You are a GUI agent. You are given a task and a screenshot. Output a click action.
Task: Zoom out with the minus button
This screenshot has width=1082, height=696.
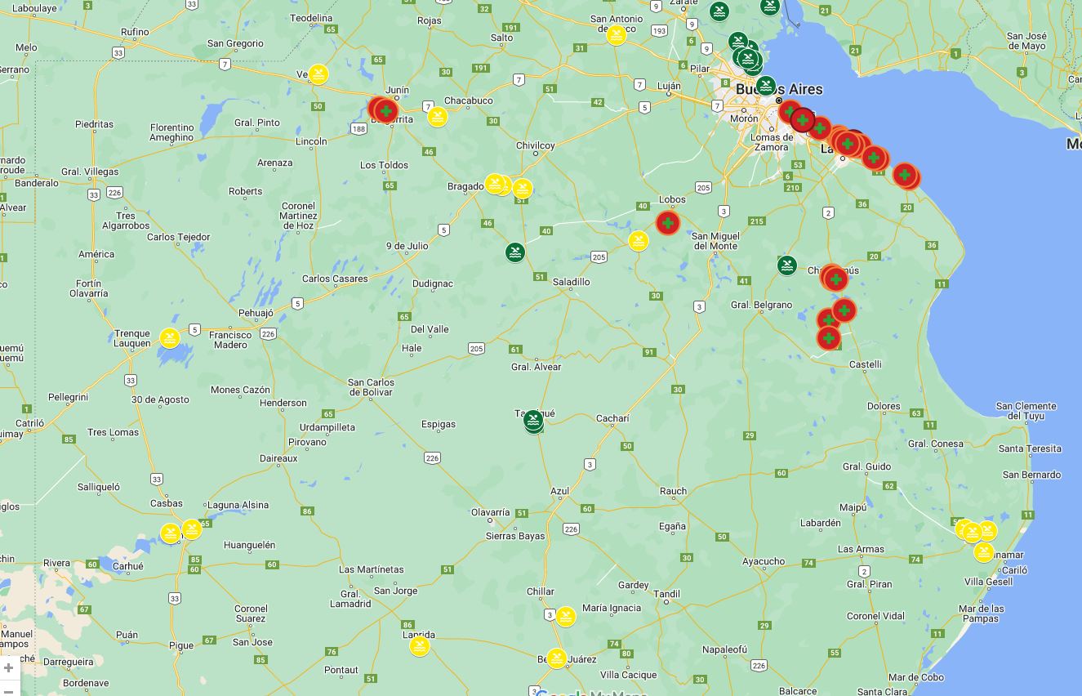tap(8, 689)
